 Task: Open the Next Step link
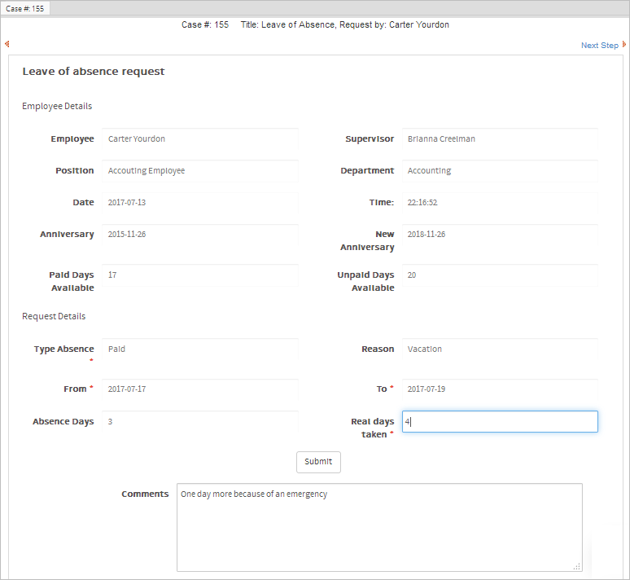(x=599, y=46)
